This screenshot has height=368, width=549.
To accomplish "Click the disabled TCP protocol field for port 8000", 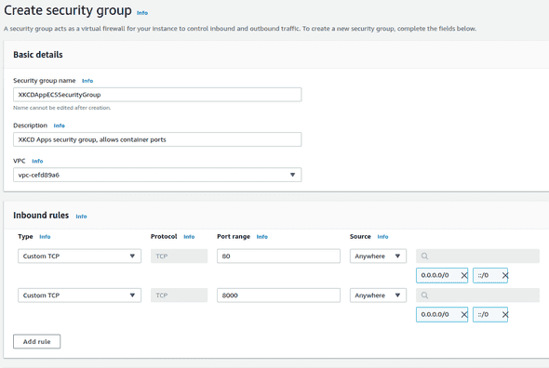I will (179, 296).
